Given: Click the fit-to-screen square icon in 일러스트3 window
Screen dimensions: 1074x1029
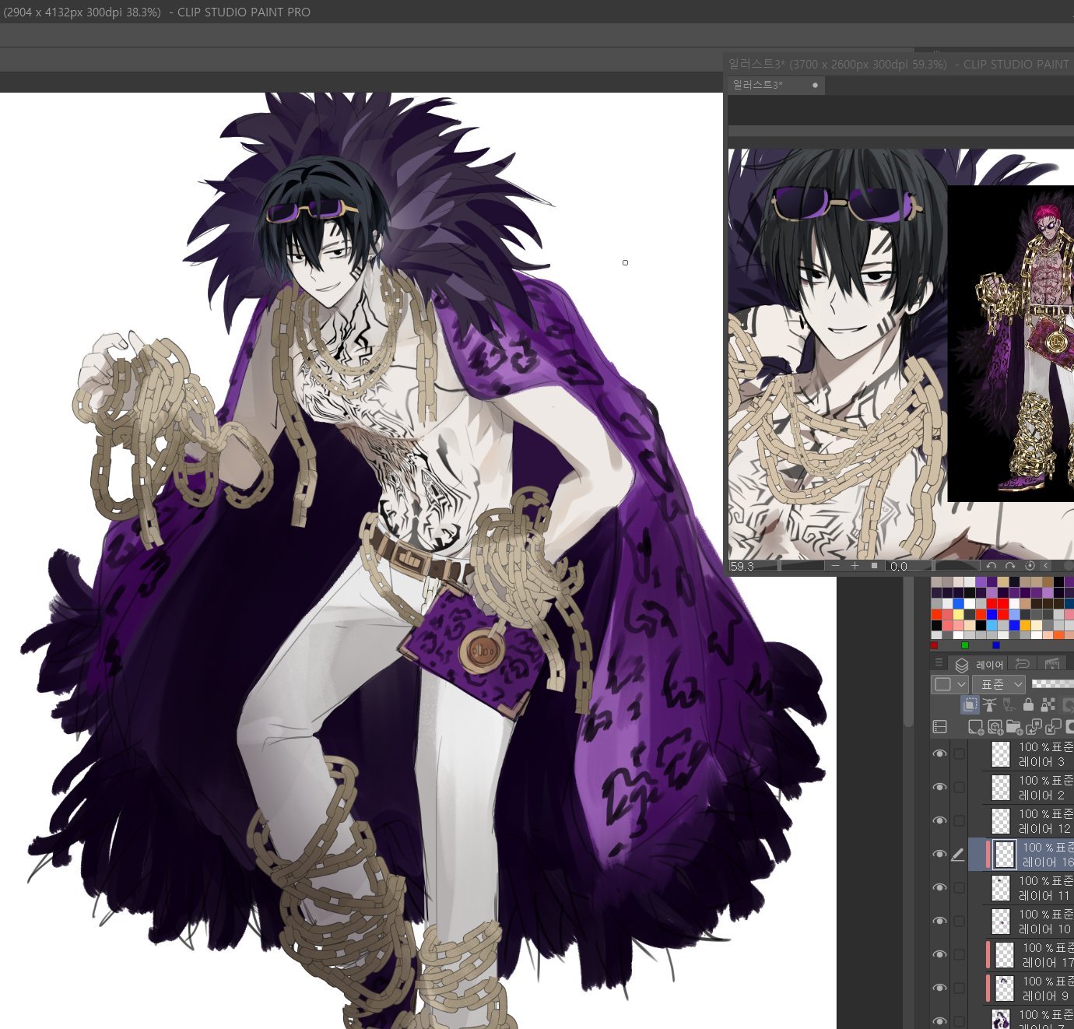Looking at the screenshot, I should point(874,566).
